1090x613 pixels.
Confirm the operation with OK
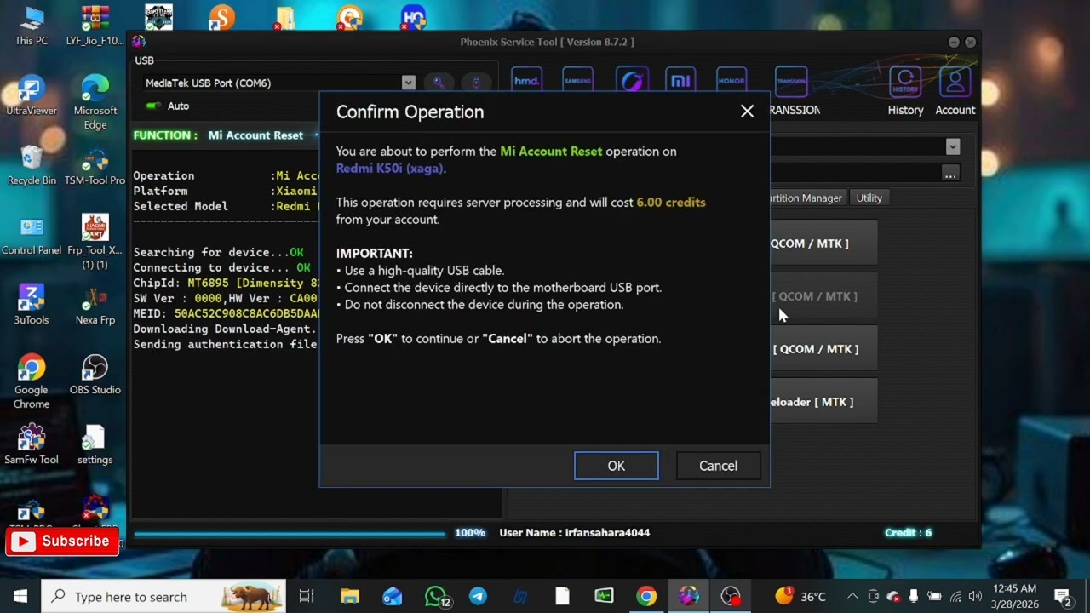pyautogui.click(x=616, y=466)
